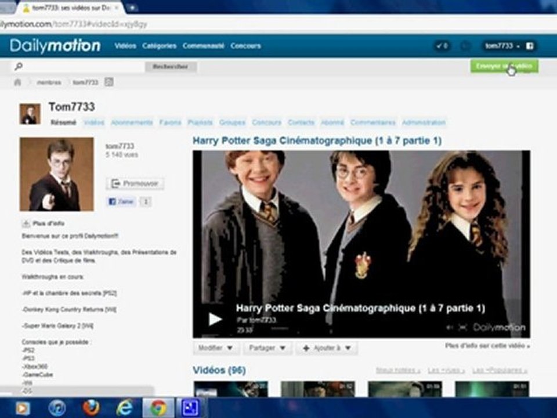Screen dimensions: 557x418
Task: Click the browser address bar
Action: point(277,24)
